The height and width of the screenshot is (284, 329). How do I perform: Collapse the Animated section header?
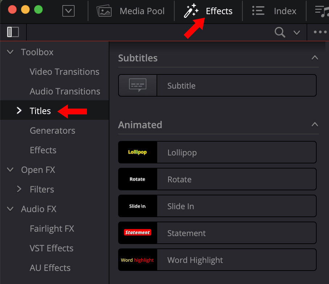pyautogui.click(x=315, y=124)
